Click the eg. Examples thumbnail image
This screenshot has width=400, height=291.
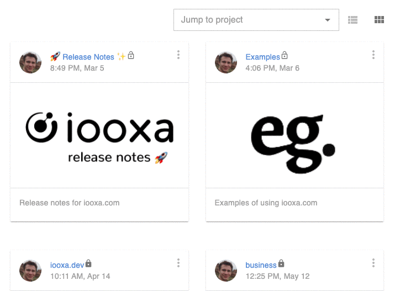(294, 135)
